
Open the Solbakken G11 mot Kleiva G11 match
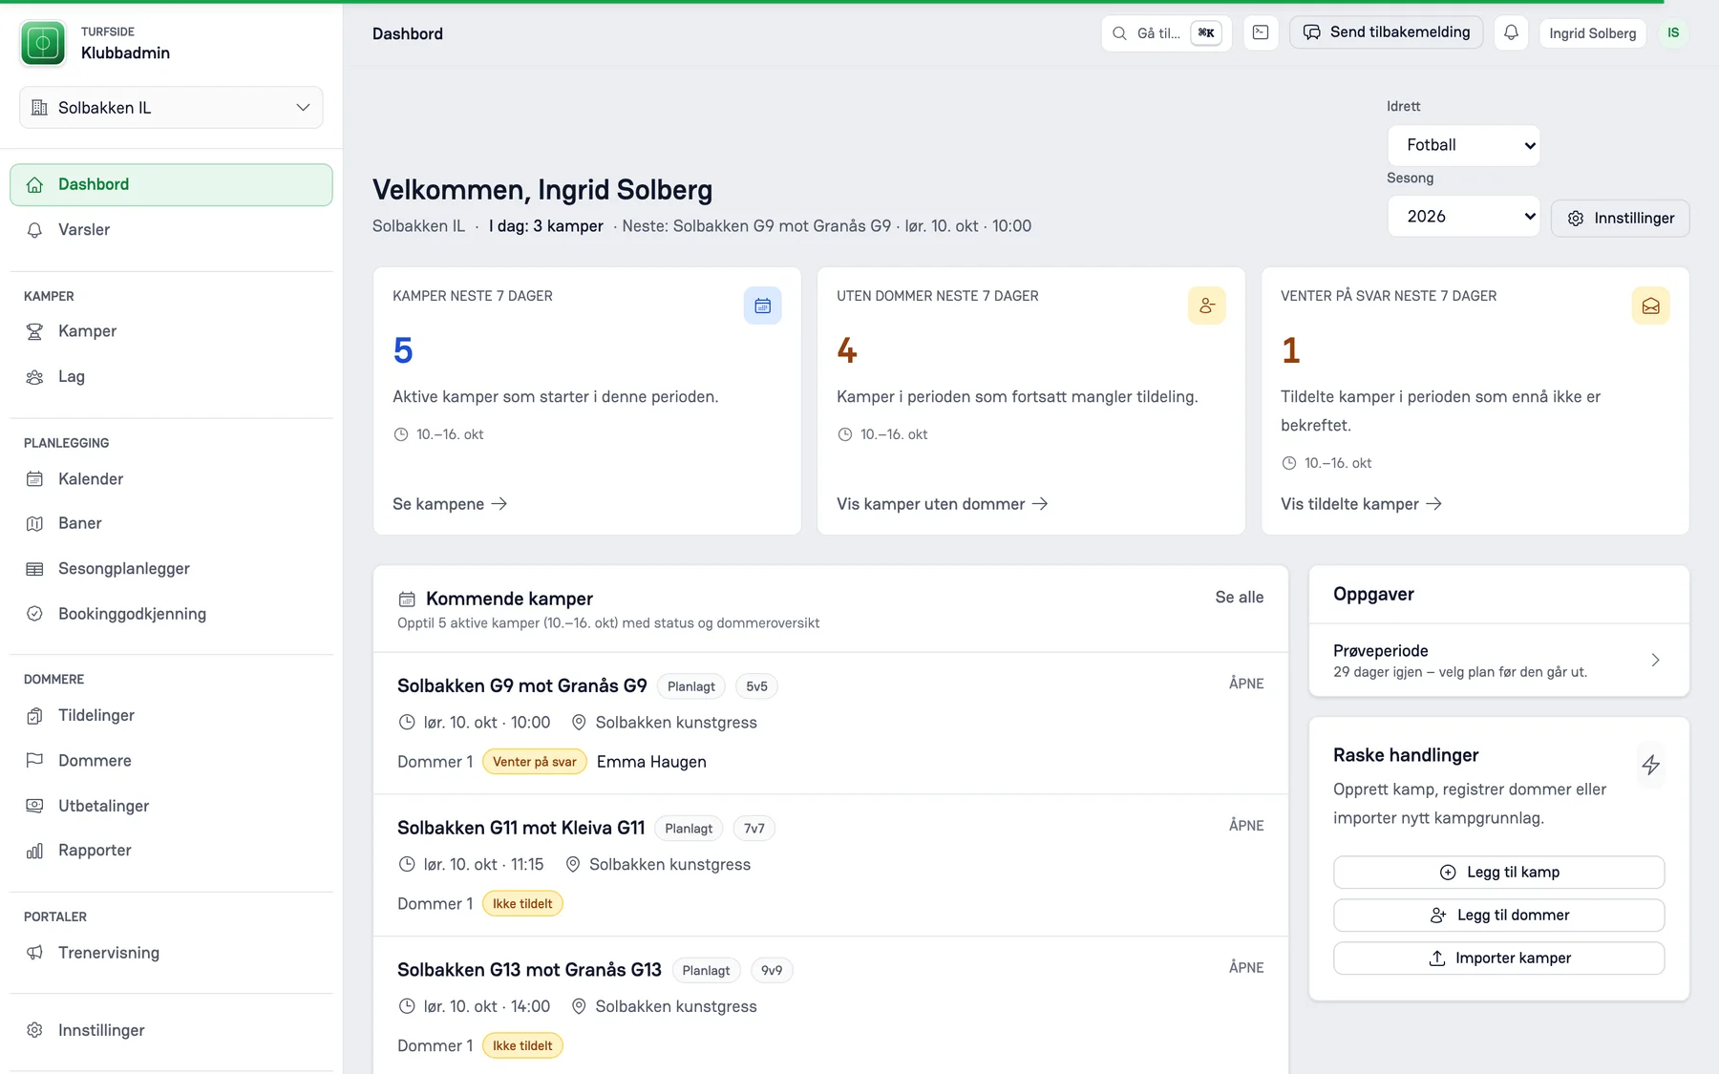(521, 828)
